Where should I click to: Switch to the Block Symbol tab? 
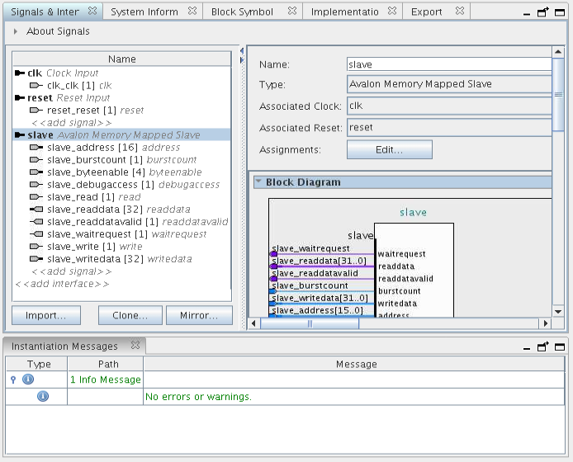(242, 12)
